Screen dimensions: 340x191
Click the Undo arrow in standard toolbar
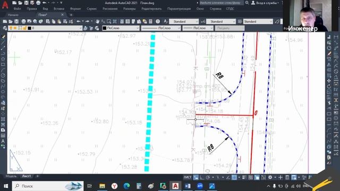click(78, 21)
